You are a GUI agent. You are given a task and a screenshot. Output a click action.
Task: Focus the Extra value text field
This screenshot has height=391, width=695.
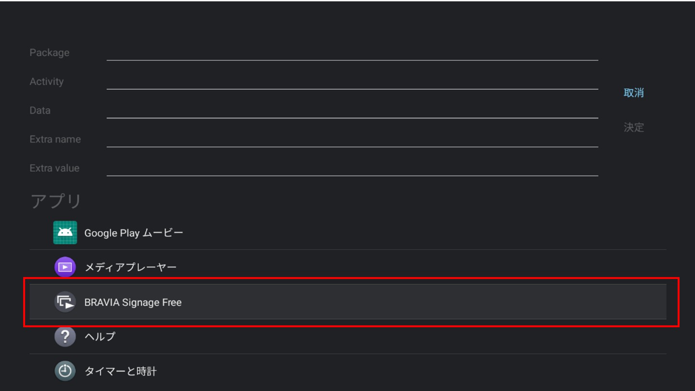click(352, 169)
